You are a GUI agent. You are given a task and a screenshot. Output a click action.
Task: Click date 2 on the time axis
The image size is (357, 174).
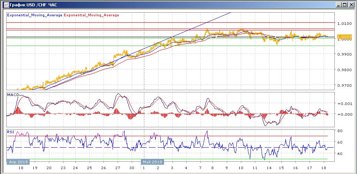(158, 168)
